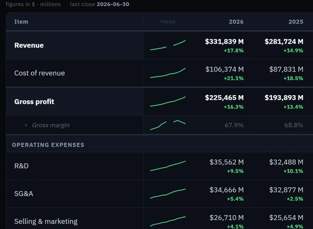Click SG&A value $34,666 M
Viewport: 313px width, 229px height.
226,190
